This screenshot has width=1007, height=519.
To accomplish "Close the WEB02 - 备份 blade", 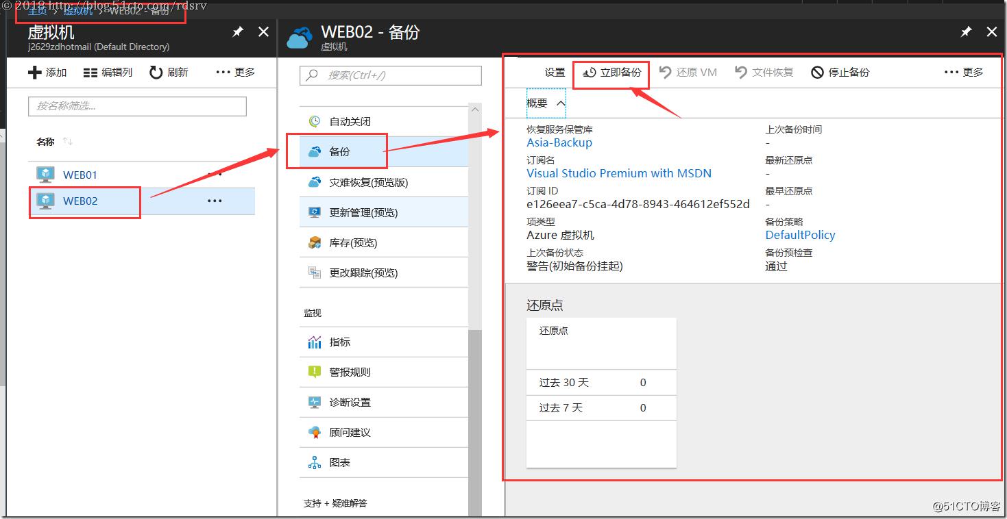I will (991, 32).
